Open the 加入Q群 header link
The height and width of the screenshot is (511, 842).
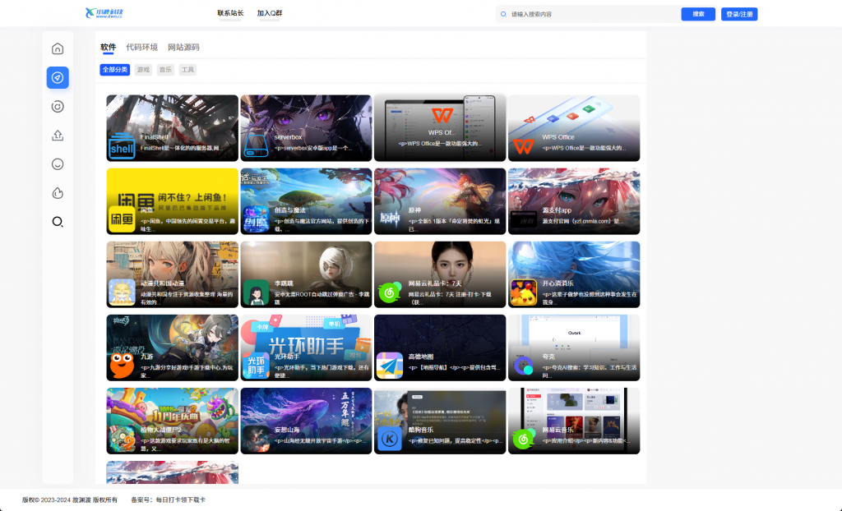tap(270, 13)
